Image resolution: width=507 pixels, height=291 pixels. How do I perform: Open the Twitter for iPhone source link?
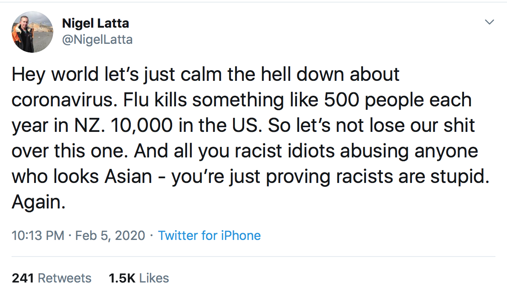(x=209, y=235)
